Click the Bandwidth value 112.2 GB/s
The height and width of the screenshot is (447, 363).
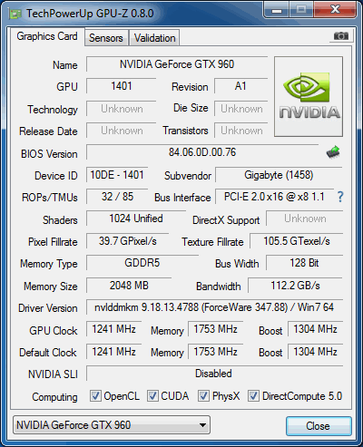pyautogui.click(x=295, y=286)
